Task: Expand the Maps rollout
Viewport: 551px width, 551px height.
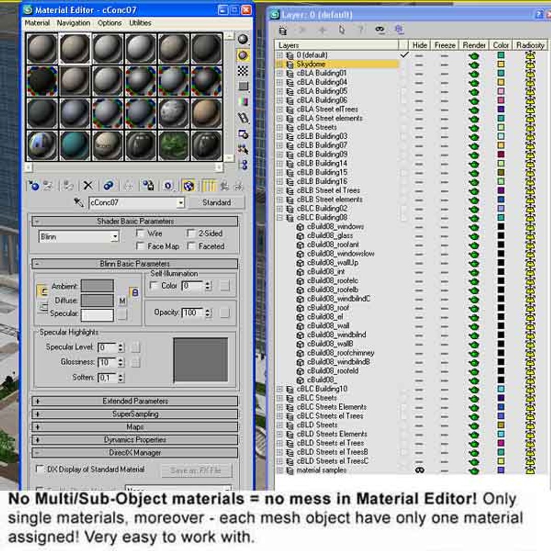Action: 135,427
